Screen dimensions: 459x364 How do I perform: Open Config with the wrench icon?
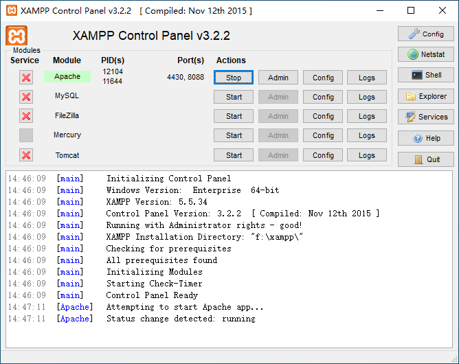click(x=425, y=34)
